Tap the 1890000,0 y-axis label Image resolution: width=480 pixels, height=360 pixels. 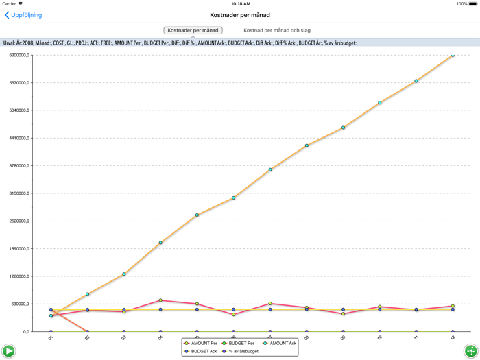19,248
